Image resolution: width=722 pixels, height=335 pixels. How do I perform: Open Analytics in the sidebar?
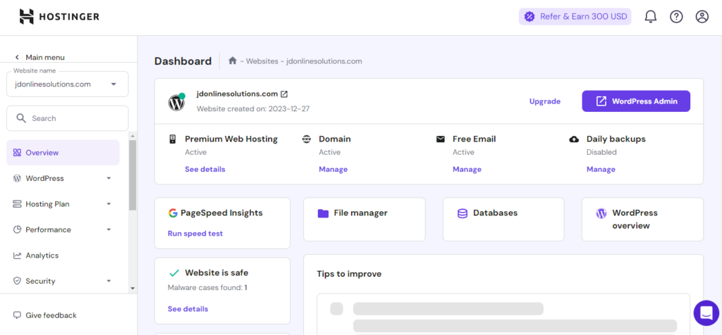pyautogui.click(x=63, y=255)
